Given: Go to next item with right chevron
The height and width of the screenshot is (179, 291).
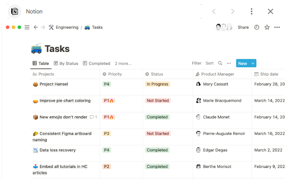Looking at the screenshot, I should pos(233,11).
